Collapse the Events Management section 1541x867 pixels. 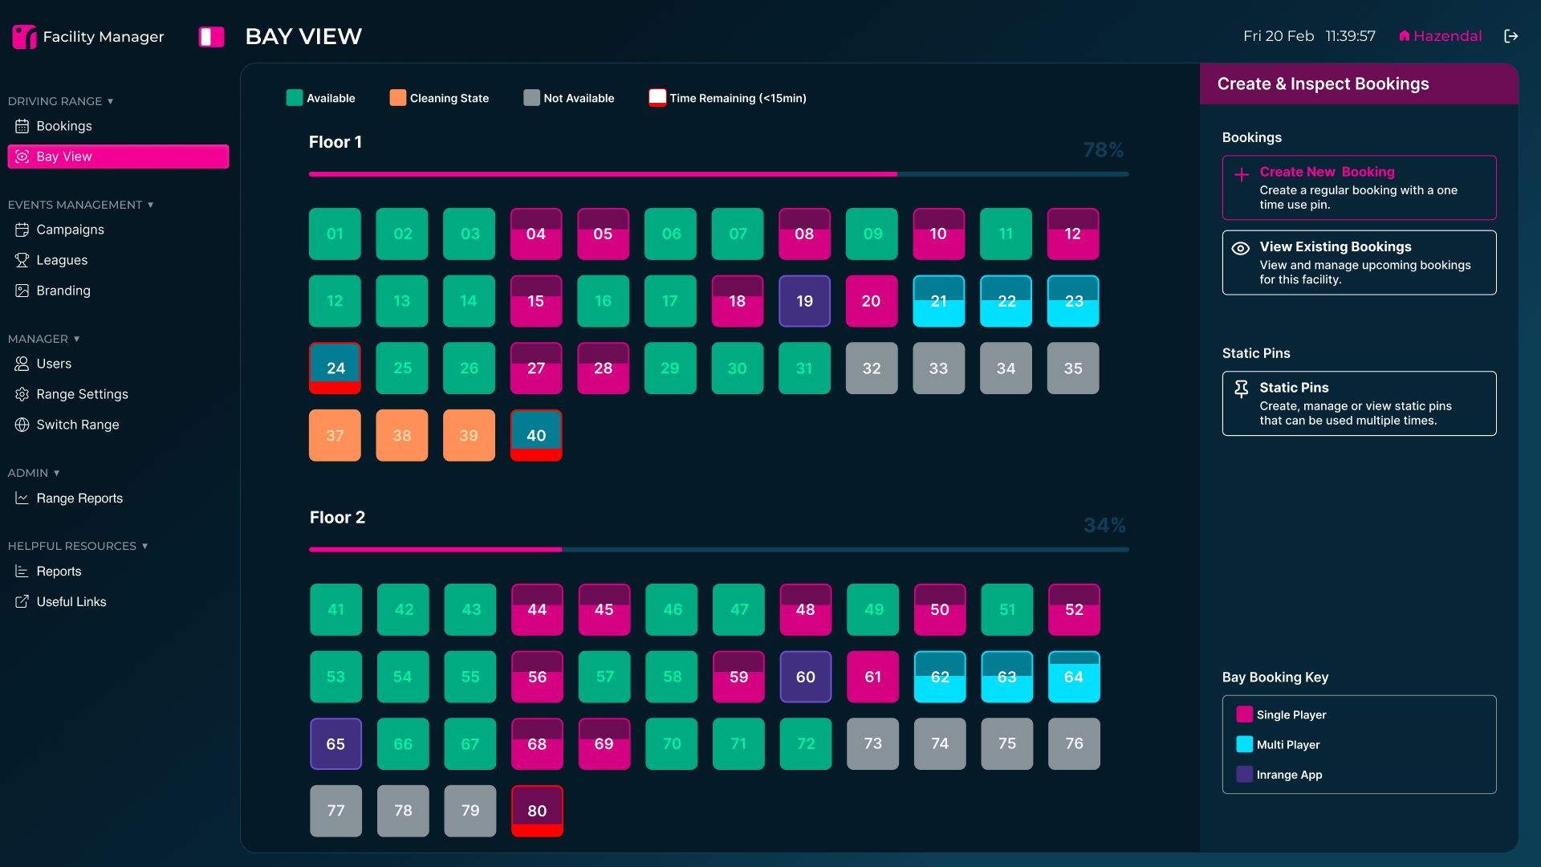(150, 205)
